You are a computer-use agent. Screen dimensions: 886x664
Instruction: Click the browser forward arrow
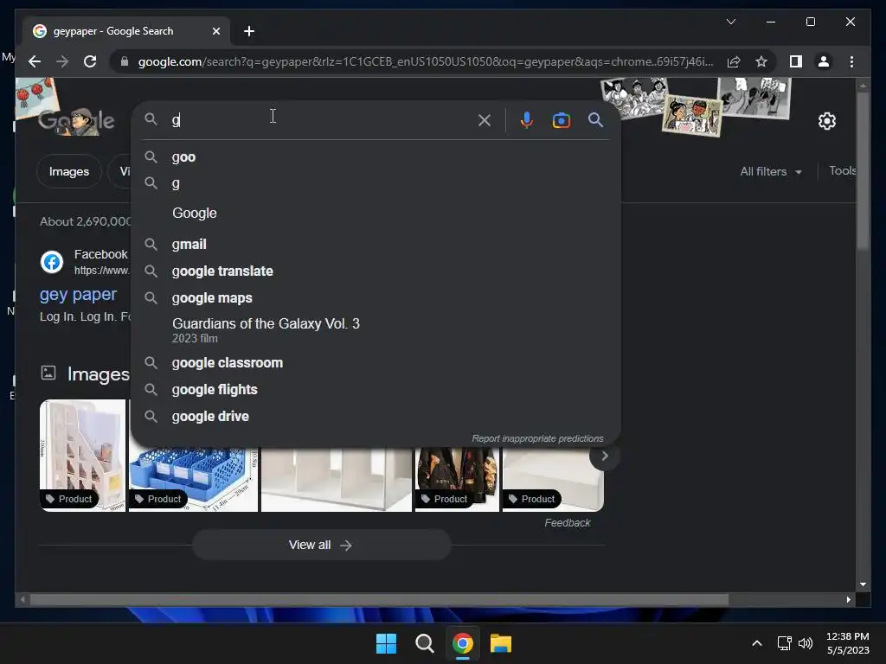pyautogui.click(x=62, y=61)
